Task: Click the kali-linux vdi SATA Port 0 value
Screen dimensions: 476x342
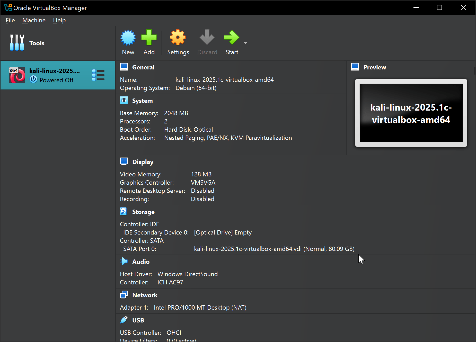Action: [274, 249]
